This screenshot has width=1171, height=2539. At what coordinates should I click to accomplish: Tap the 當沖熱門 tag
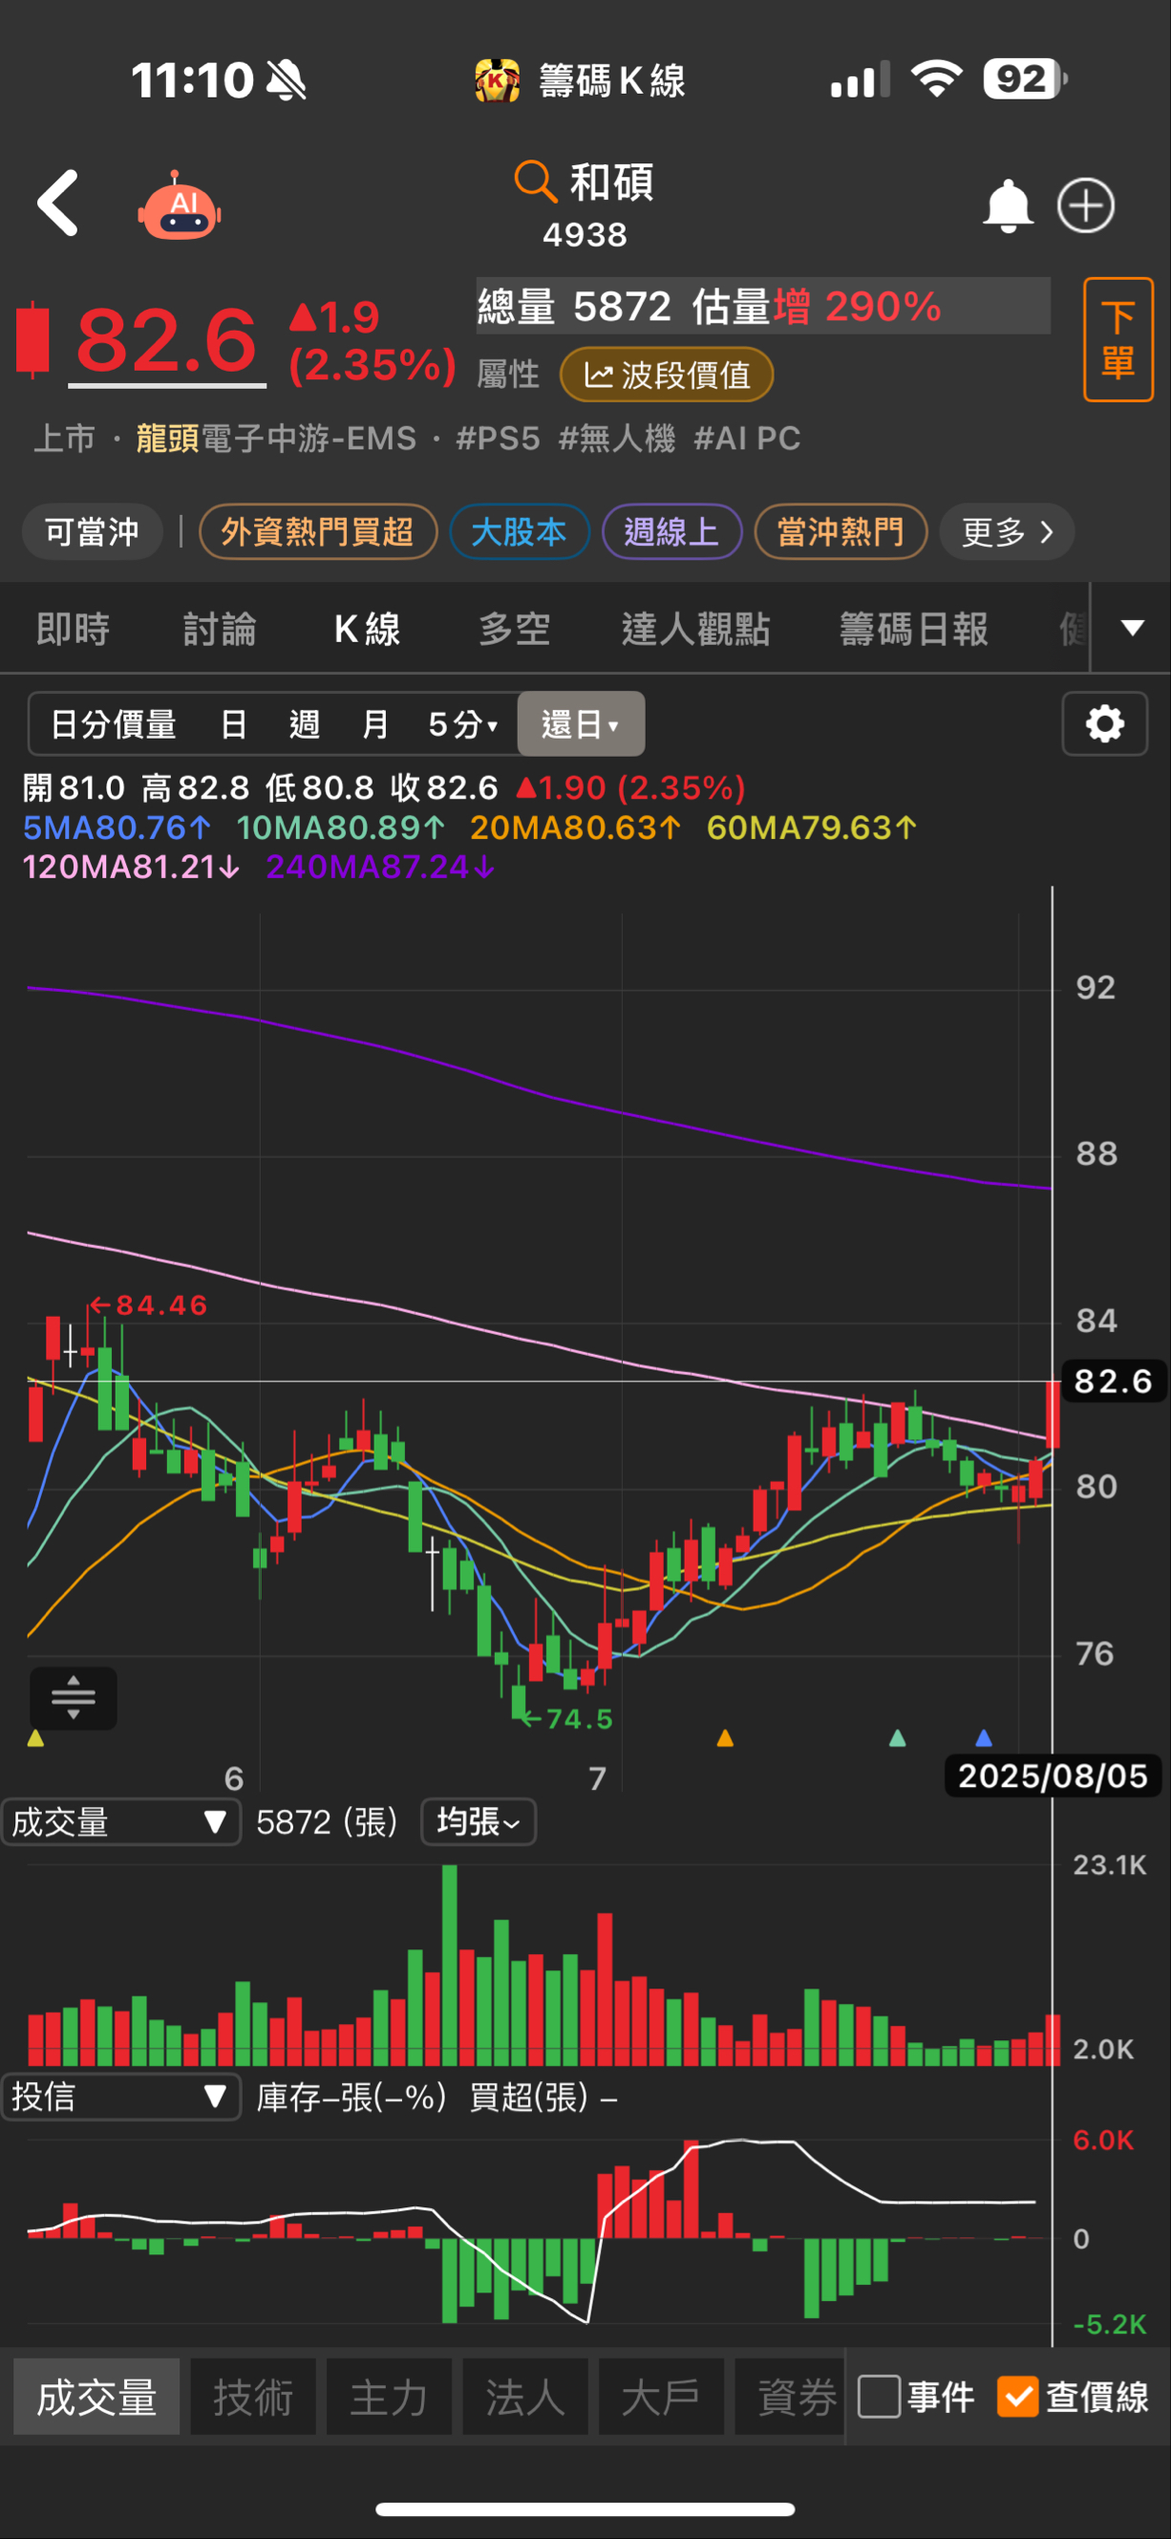coord(841,532)
